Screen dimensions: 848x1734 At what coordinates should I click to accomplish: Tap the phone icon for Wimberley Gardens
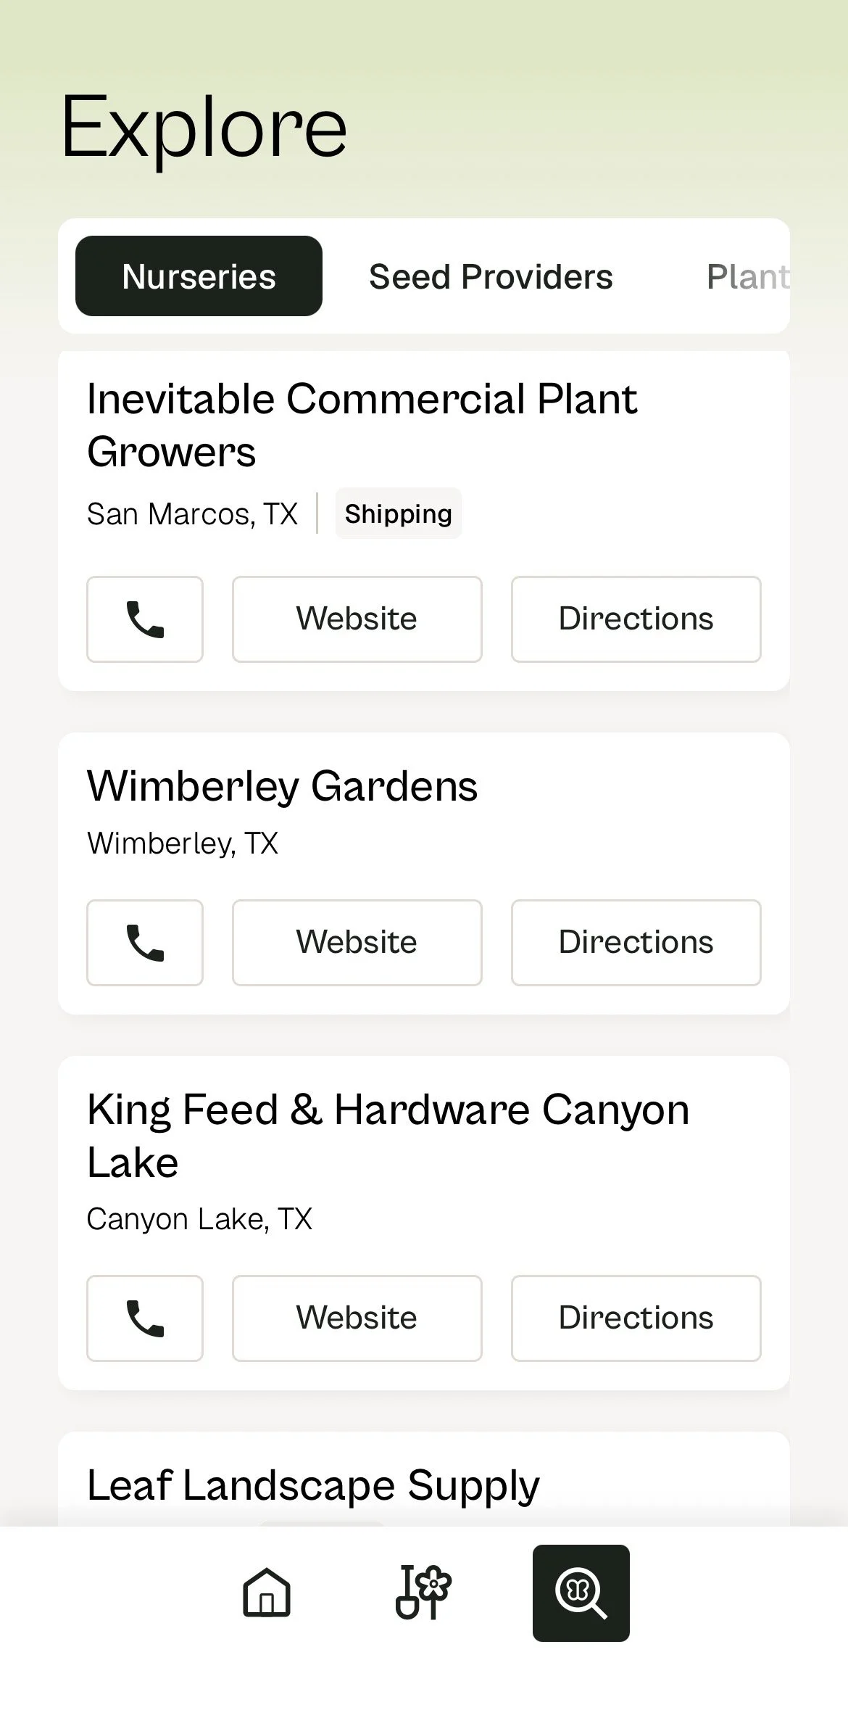[x=145, y=943]
